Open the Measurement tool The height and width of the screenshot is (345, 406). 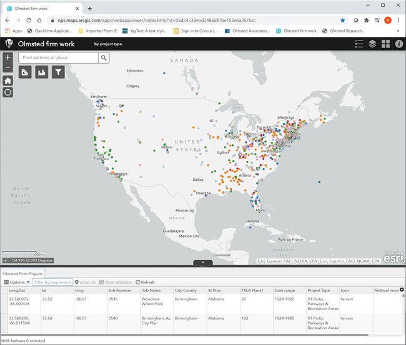pyautogui.click(x=26, y=72)
